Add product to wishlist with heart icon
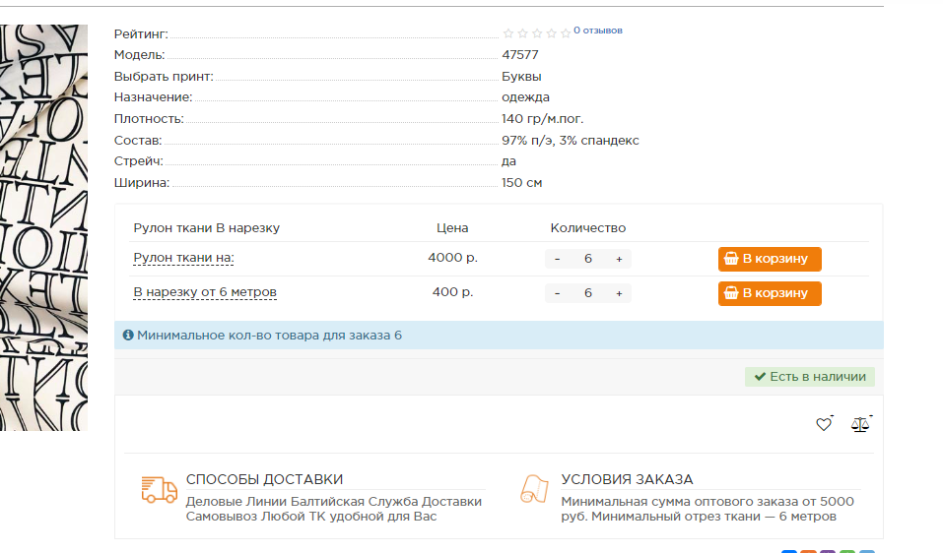This screenshot has width=943, height=553. pos(823,425)
